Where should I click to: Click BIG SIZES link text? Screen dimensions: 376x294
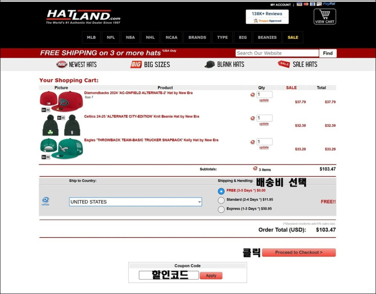(x=157, y=65)
